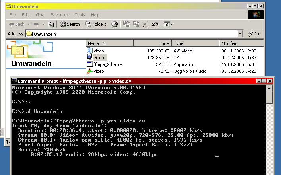
Task: Select the DV video file icon
Action: (x=89, y=57)
